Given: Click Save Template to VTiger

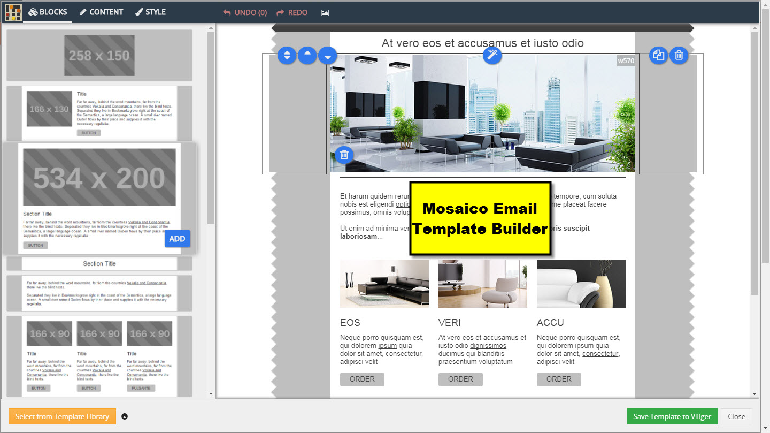Looking at the screenshot, I should 672,416.
